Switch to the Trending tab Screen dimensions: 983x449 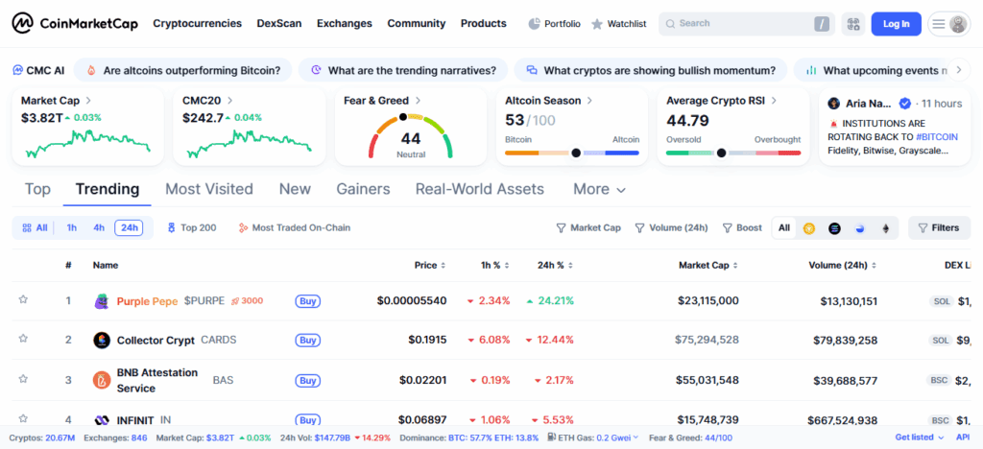pyautogui.click(x=108, y=189)
